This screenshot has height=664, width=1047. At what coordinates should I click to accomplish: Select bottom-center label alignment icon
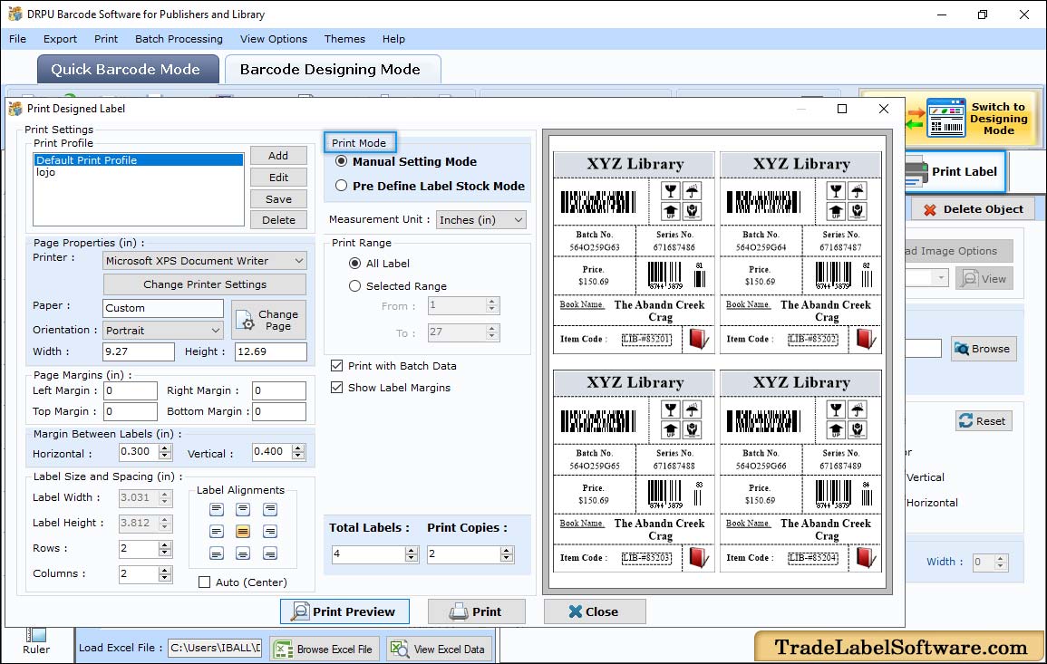(243, 553)
